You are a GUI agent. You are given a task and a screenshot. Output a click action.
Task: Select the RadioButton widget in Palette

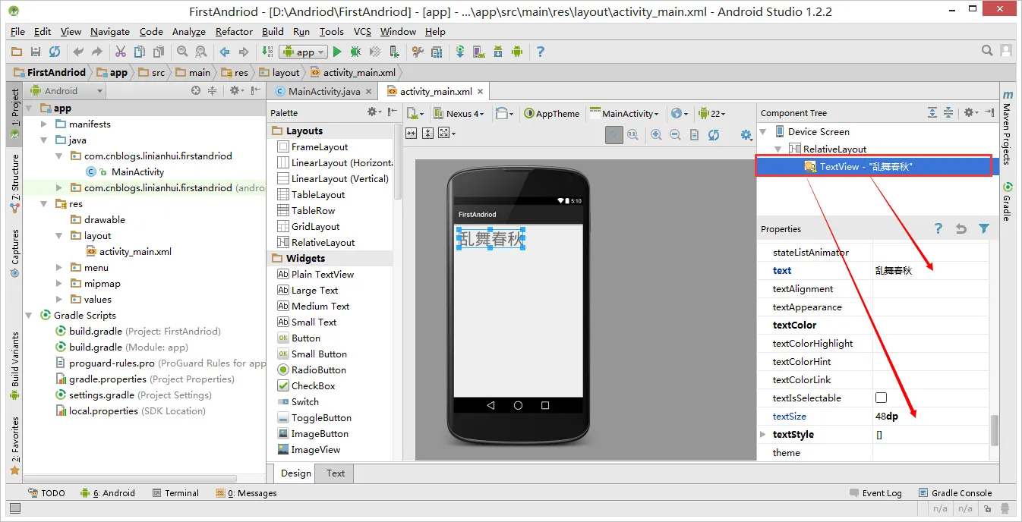tap(318, 369)
